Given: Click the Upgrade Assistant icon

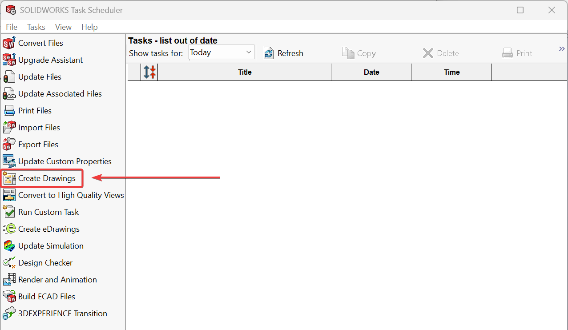Looking at the screenshot, I should (9, 60).
